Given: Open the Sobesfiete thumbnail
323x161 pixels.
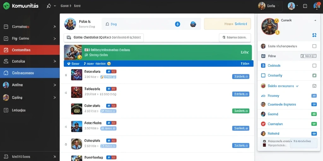Looking at the screenshot, I should pos(77,75).
